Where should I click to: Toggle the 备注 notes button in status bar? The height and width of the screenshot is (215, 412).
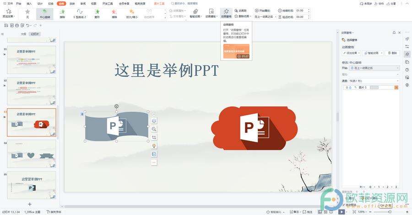point(294,212)
